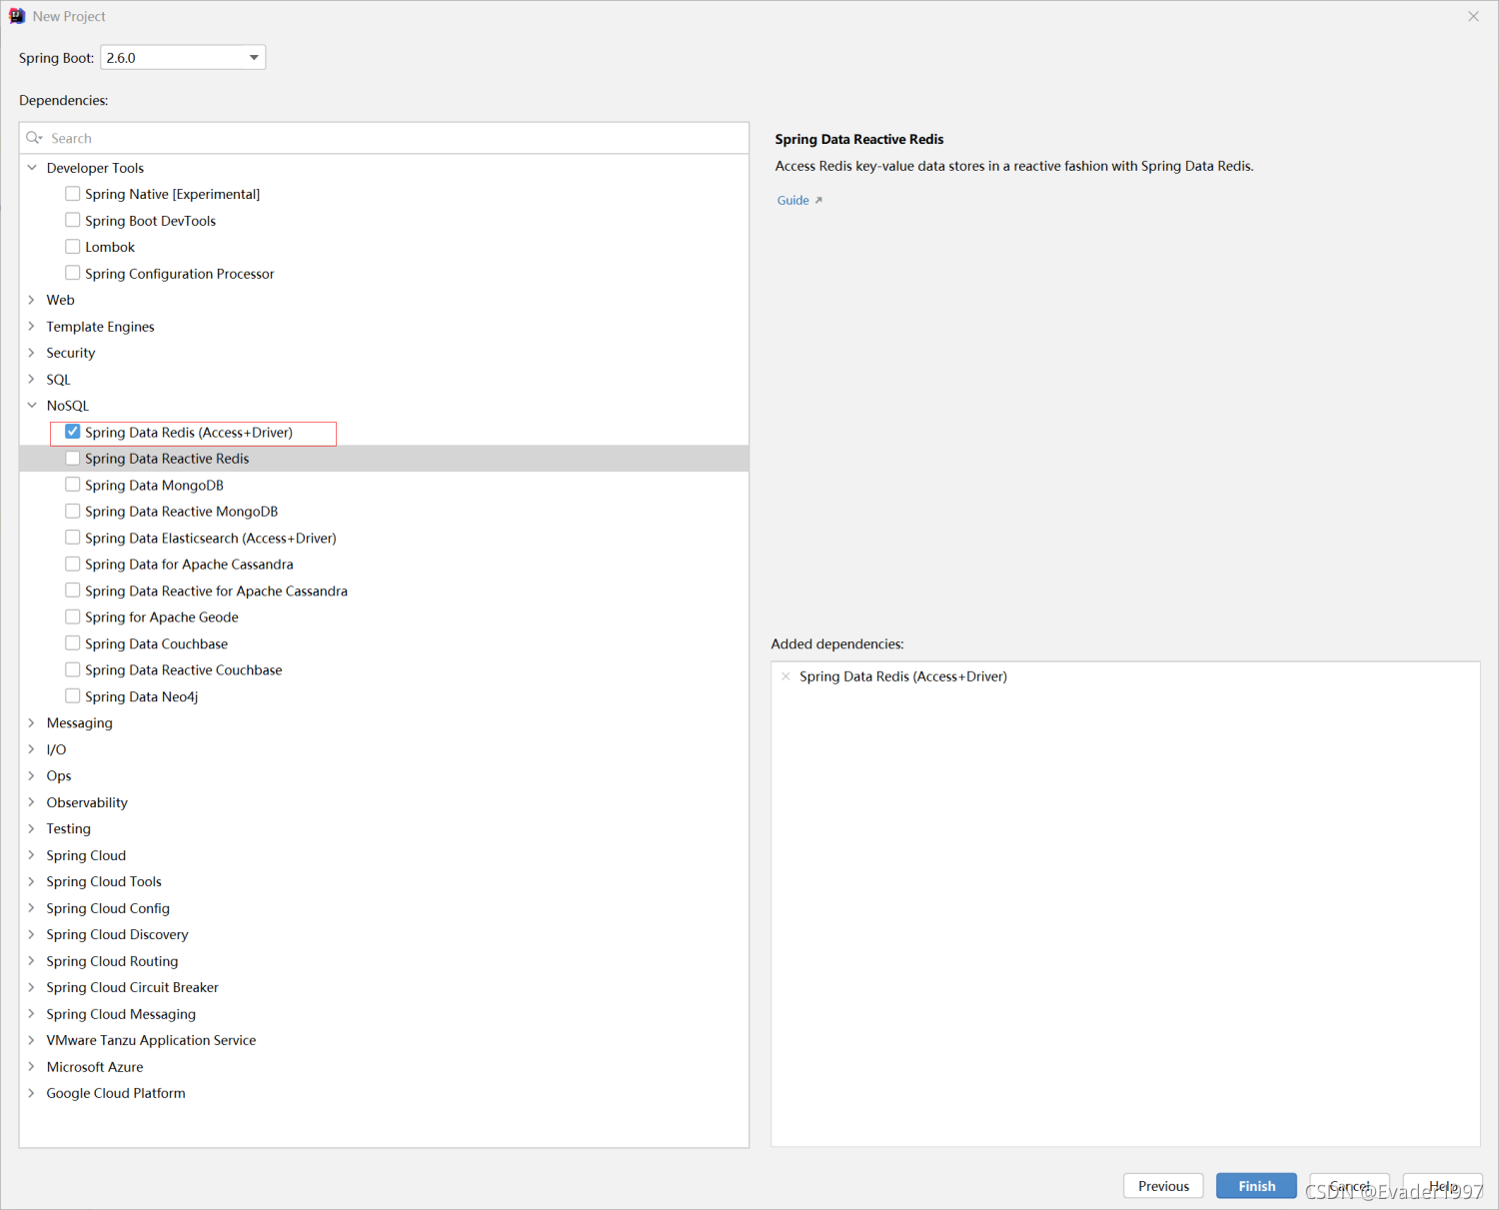Enable Spring Data Reactive Couchbase
Screen dimensions: 1499x1210
[x=73, y=669]
